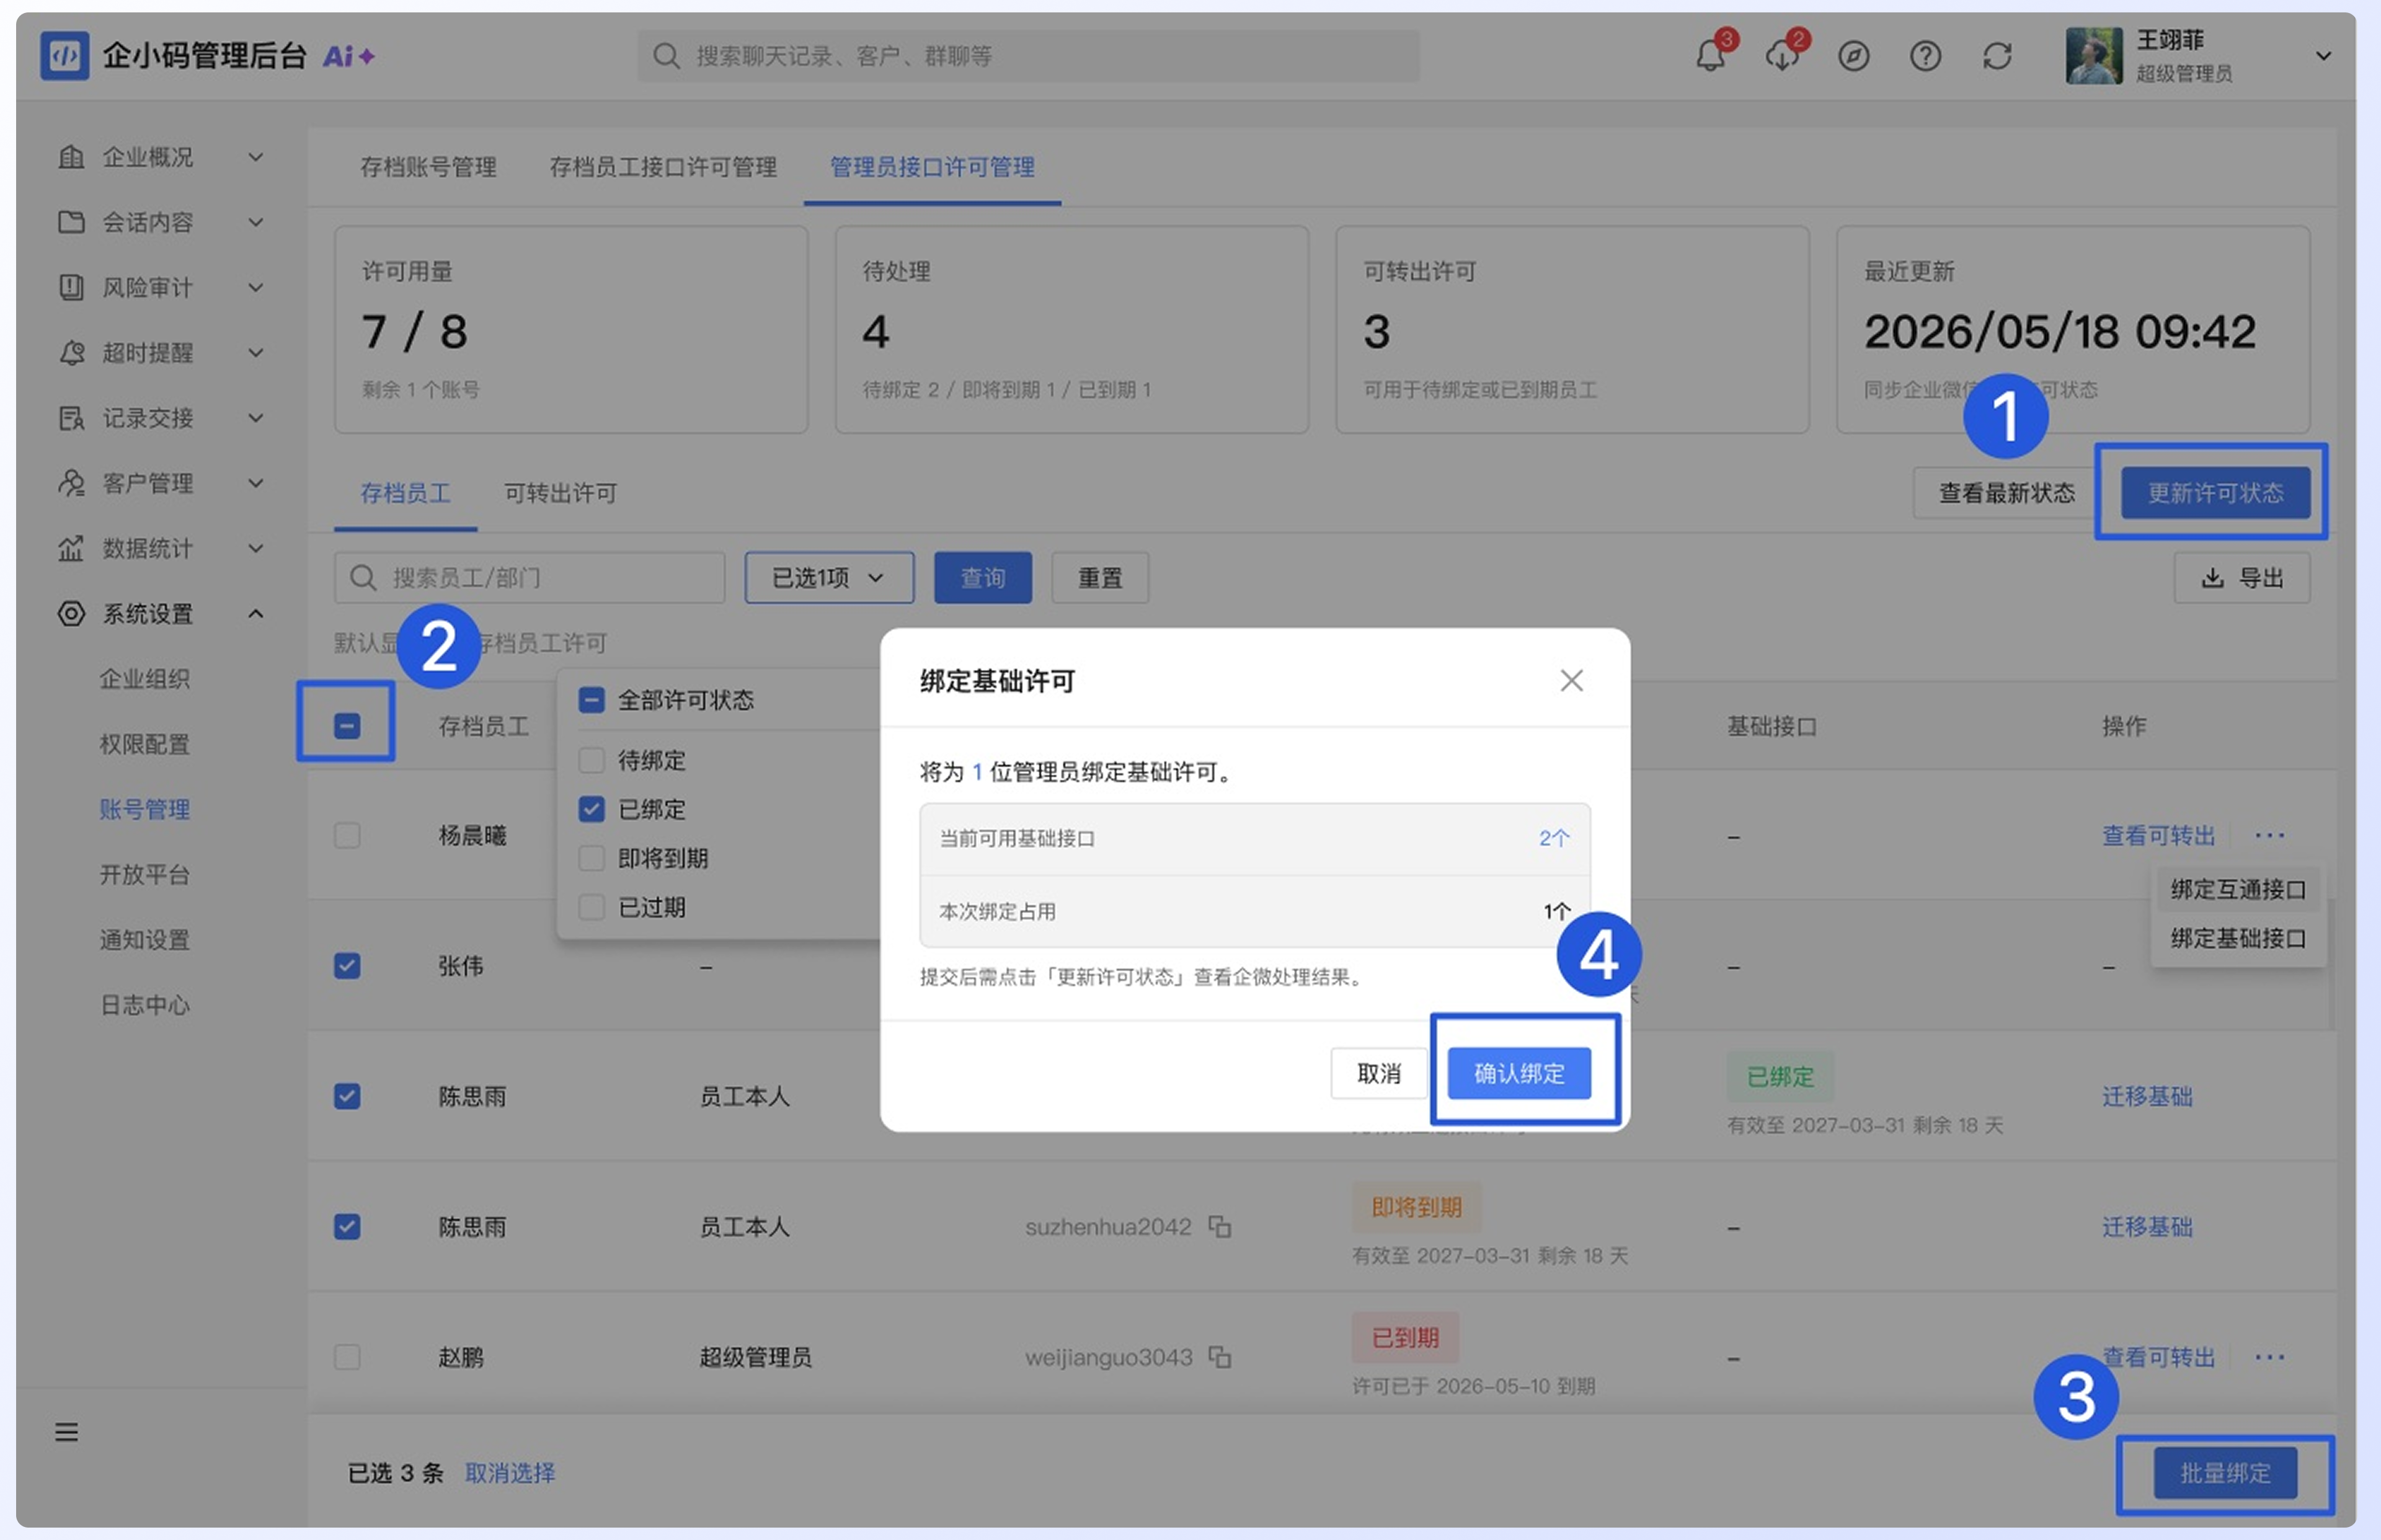Switch to 存档账号管理 tab
The width and height of the screenshot is (2381, 1540).
[x=428, y=167]
